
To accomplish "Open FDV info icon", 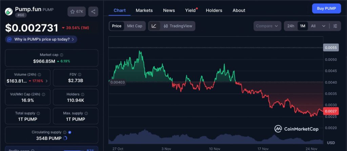I will [80, 74].
